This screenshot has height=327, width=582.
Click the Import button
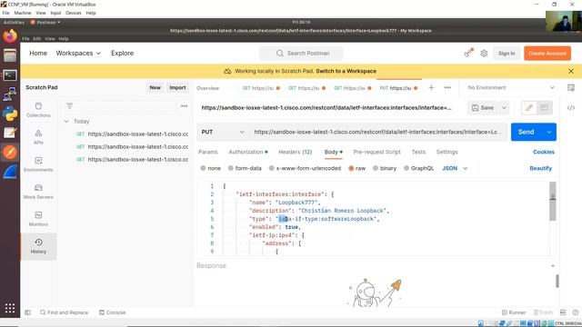(177, 88)
